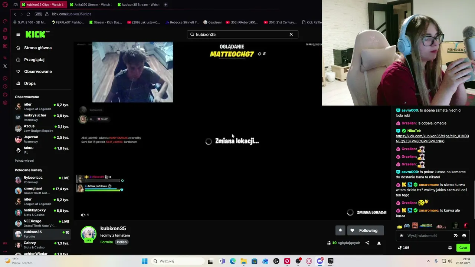Open RybsonLoL recommended channel
This screenshot has width=475, height=267.
(42, 180)
